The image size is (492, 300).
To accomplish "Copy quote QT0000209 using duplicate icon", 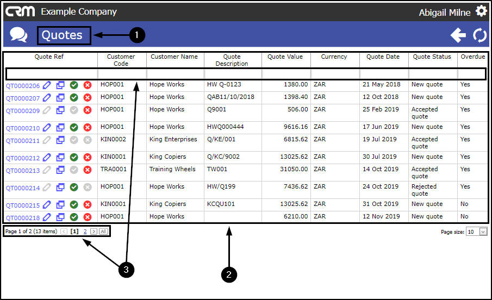I will (x=60, y=110).
